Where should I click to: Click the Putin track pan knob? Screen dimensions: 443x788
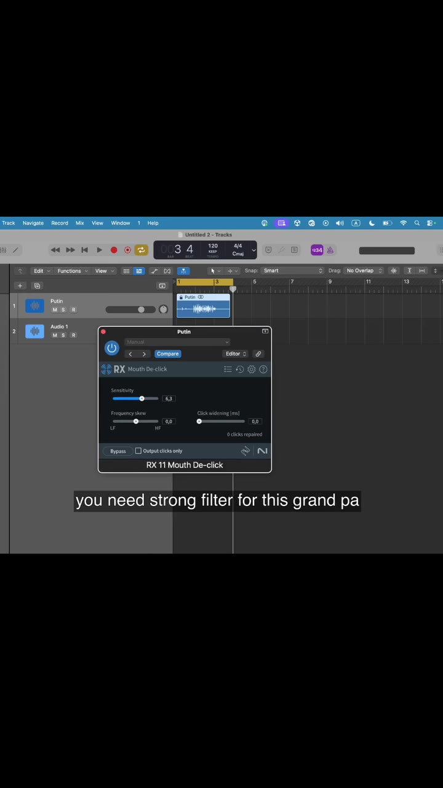tap(163, 310)
